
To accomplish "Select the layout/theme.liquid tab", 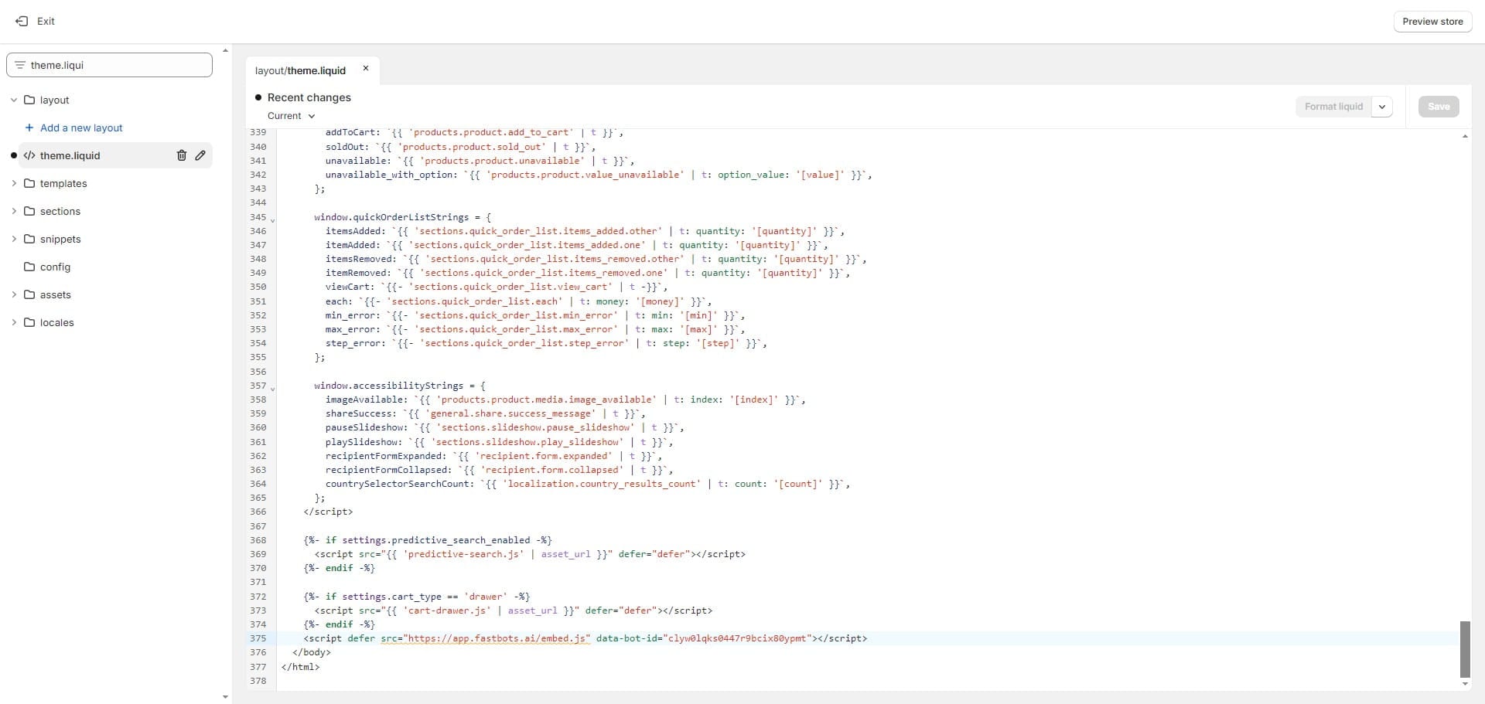I will pyautogui.click(x=300, y=70).
